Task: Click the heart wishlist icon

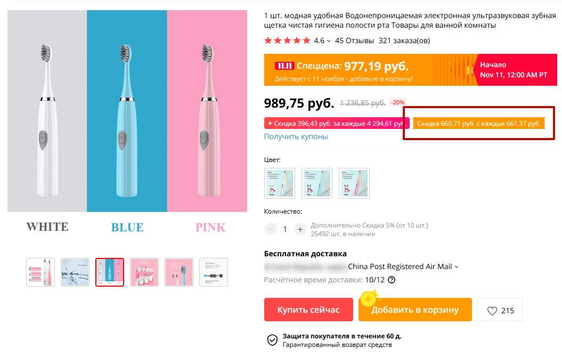Action: pos(492,310)
